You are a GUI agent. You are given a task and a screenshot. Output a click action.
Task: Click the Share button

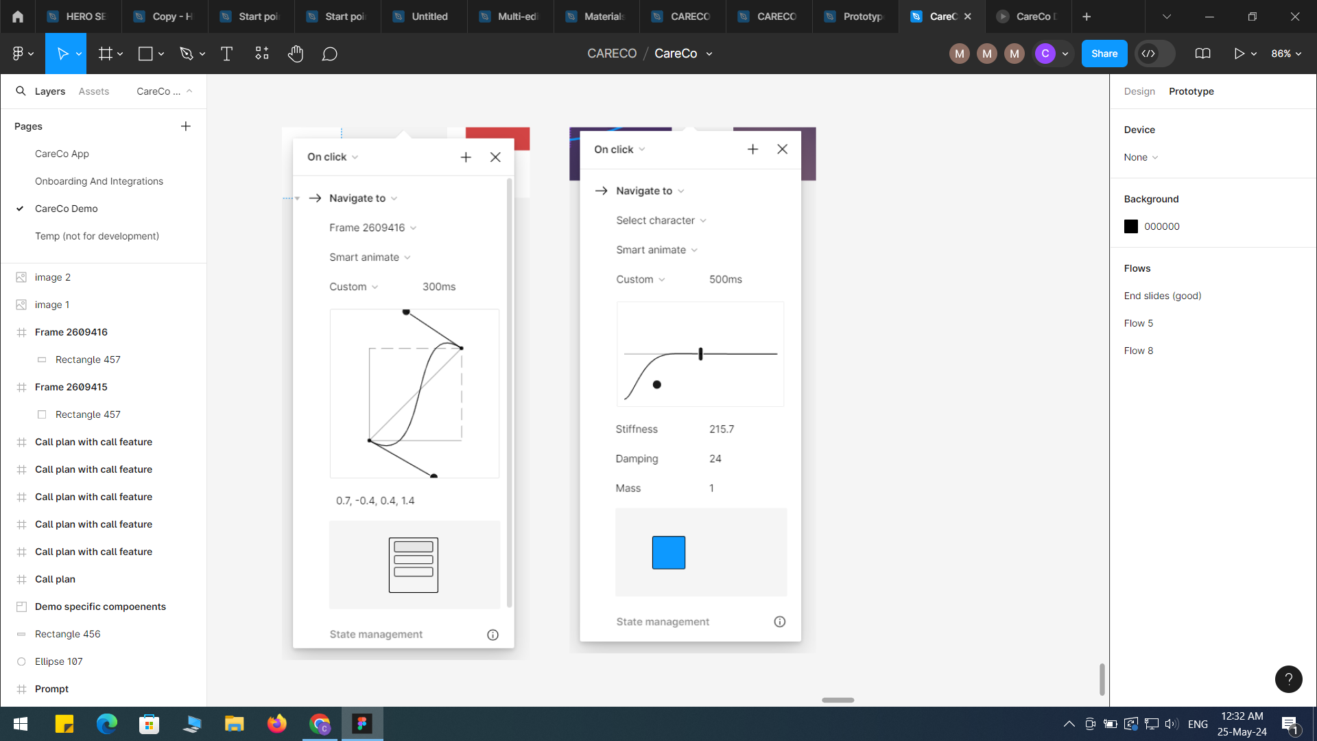click(1104, 54)
